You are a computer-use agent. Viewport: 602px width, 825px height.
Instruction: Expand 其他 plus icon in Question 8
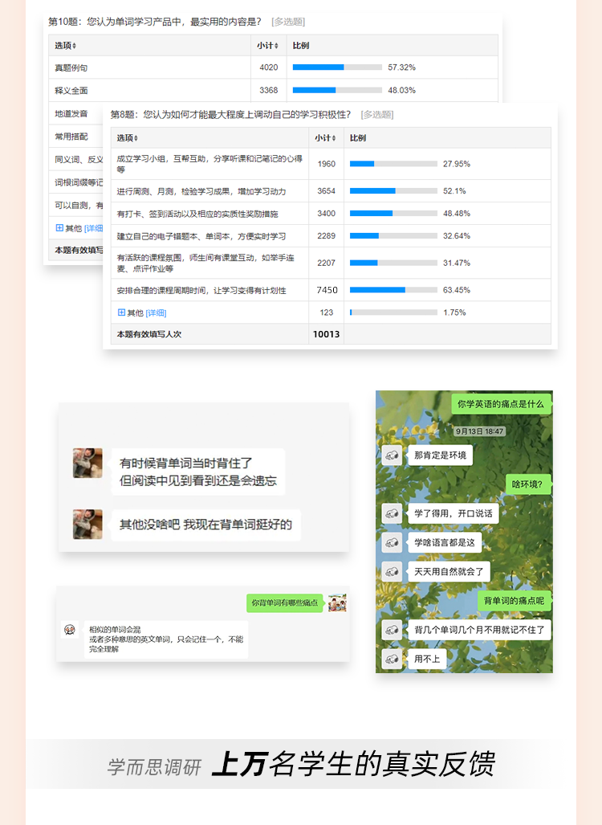121,312
